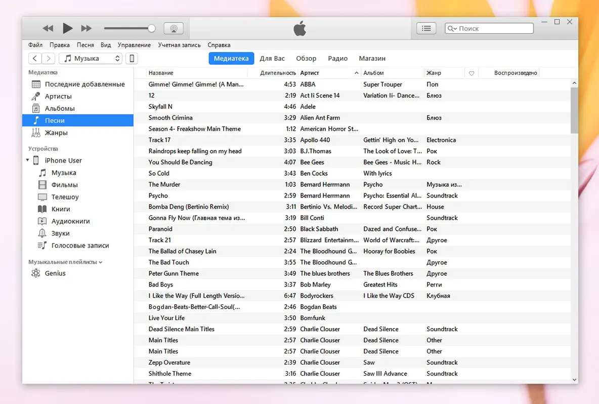Screen dimensions: 599x404
Task: Click the magnifier search options arrow
Action: coord(452,28)
